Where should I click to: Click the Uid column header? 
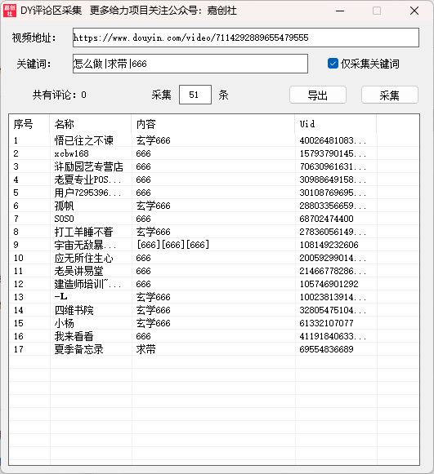[x=336, y=124]
